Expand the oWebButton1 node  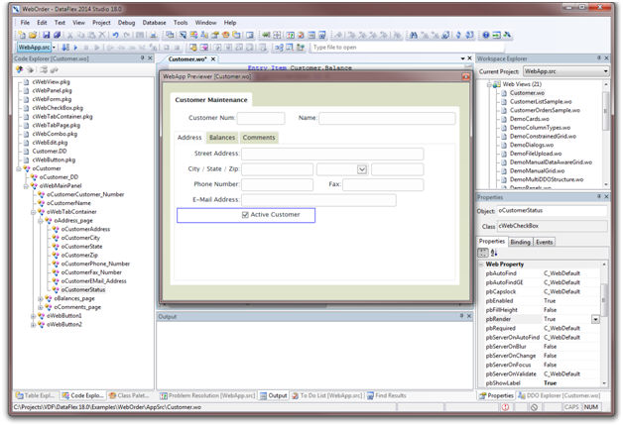tap(34, 316)
